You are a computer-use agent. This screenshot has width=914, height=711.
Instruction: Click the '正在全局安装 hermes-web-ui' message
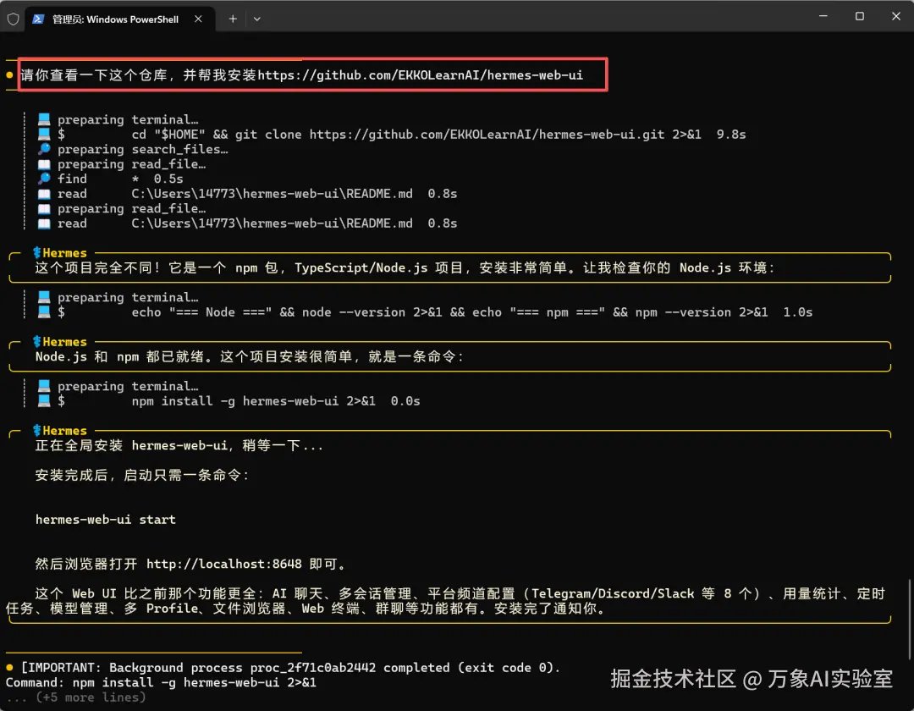click(x=179, y=446)
